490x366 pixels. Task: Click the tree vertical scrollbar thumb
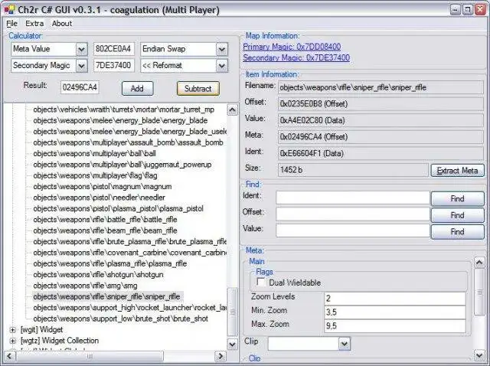(x=232, y=312)
